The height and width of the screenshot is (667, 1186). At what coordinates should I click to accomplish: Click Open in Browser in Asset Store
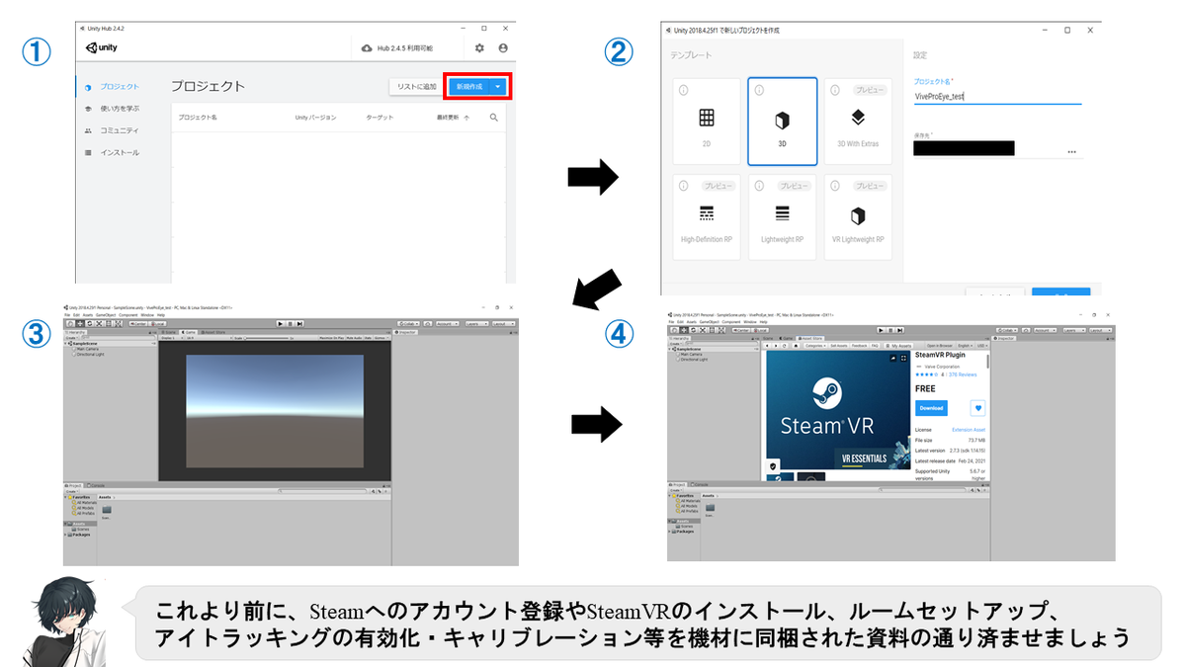click(x=940, y=346)
